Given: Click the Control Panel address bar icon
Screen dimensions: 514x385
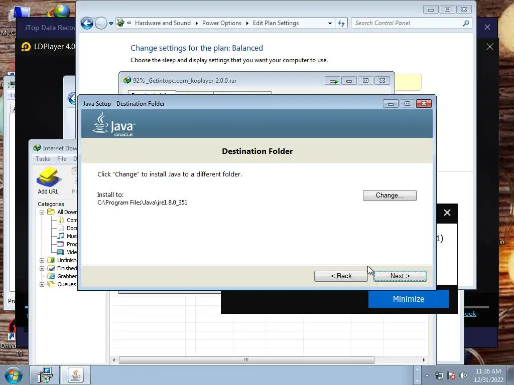Looking at the screenshot, I should pos(120,23).
